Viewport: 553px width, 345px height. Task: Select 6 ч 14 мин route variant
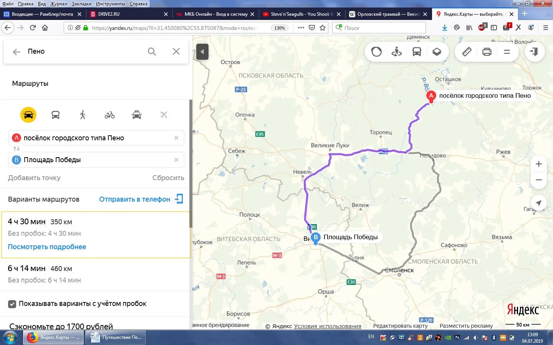click(96, 274)
